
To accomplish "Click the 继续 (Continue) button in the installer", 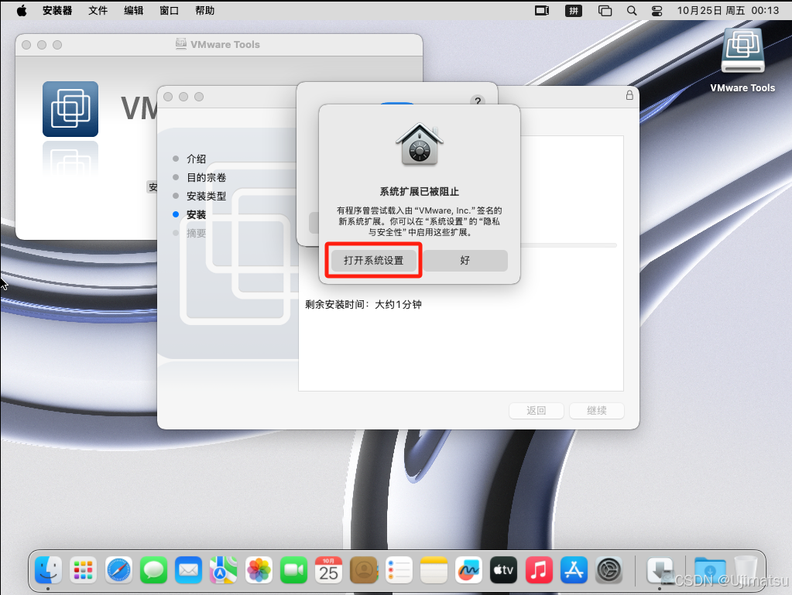I will coord(597,410).
